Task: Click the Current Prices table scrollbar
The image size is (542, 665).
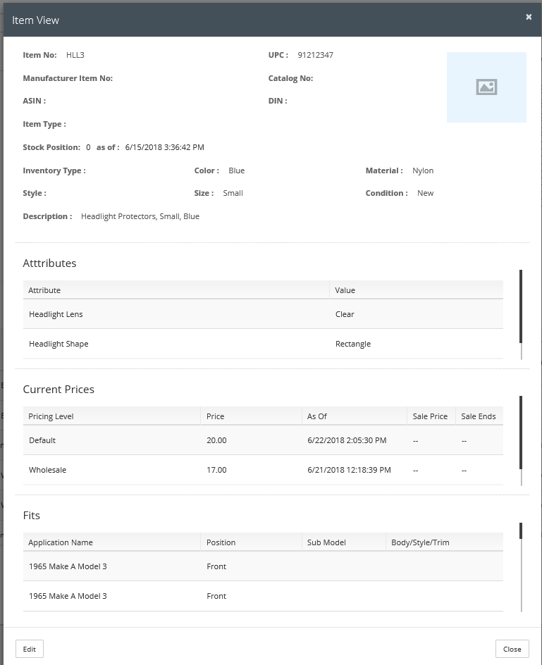Action: coord(521,441)
